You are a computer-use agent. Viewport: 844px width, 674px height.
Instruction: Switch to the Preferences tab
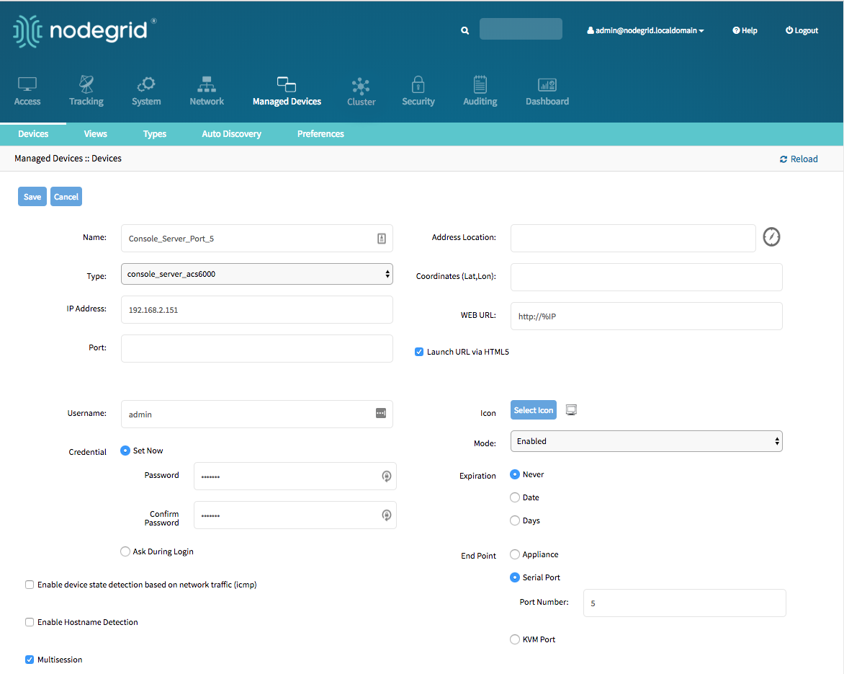pyautogui.click(x=320, y=133)
